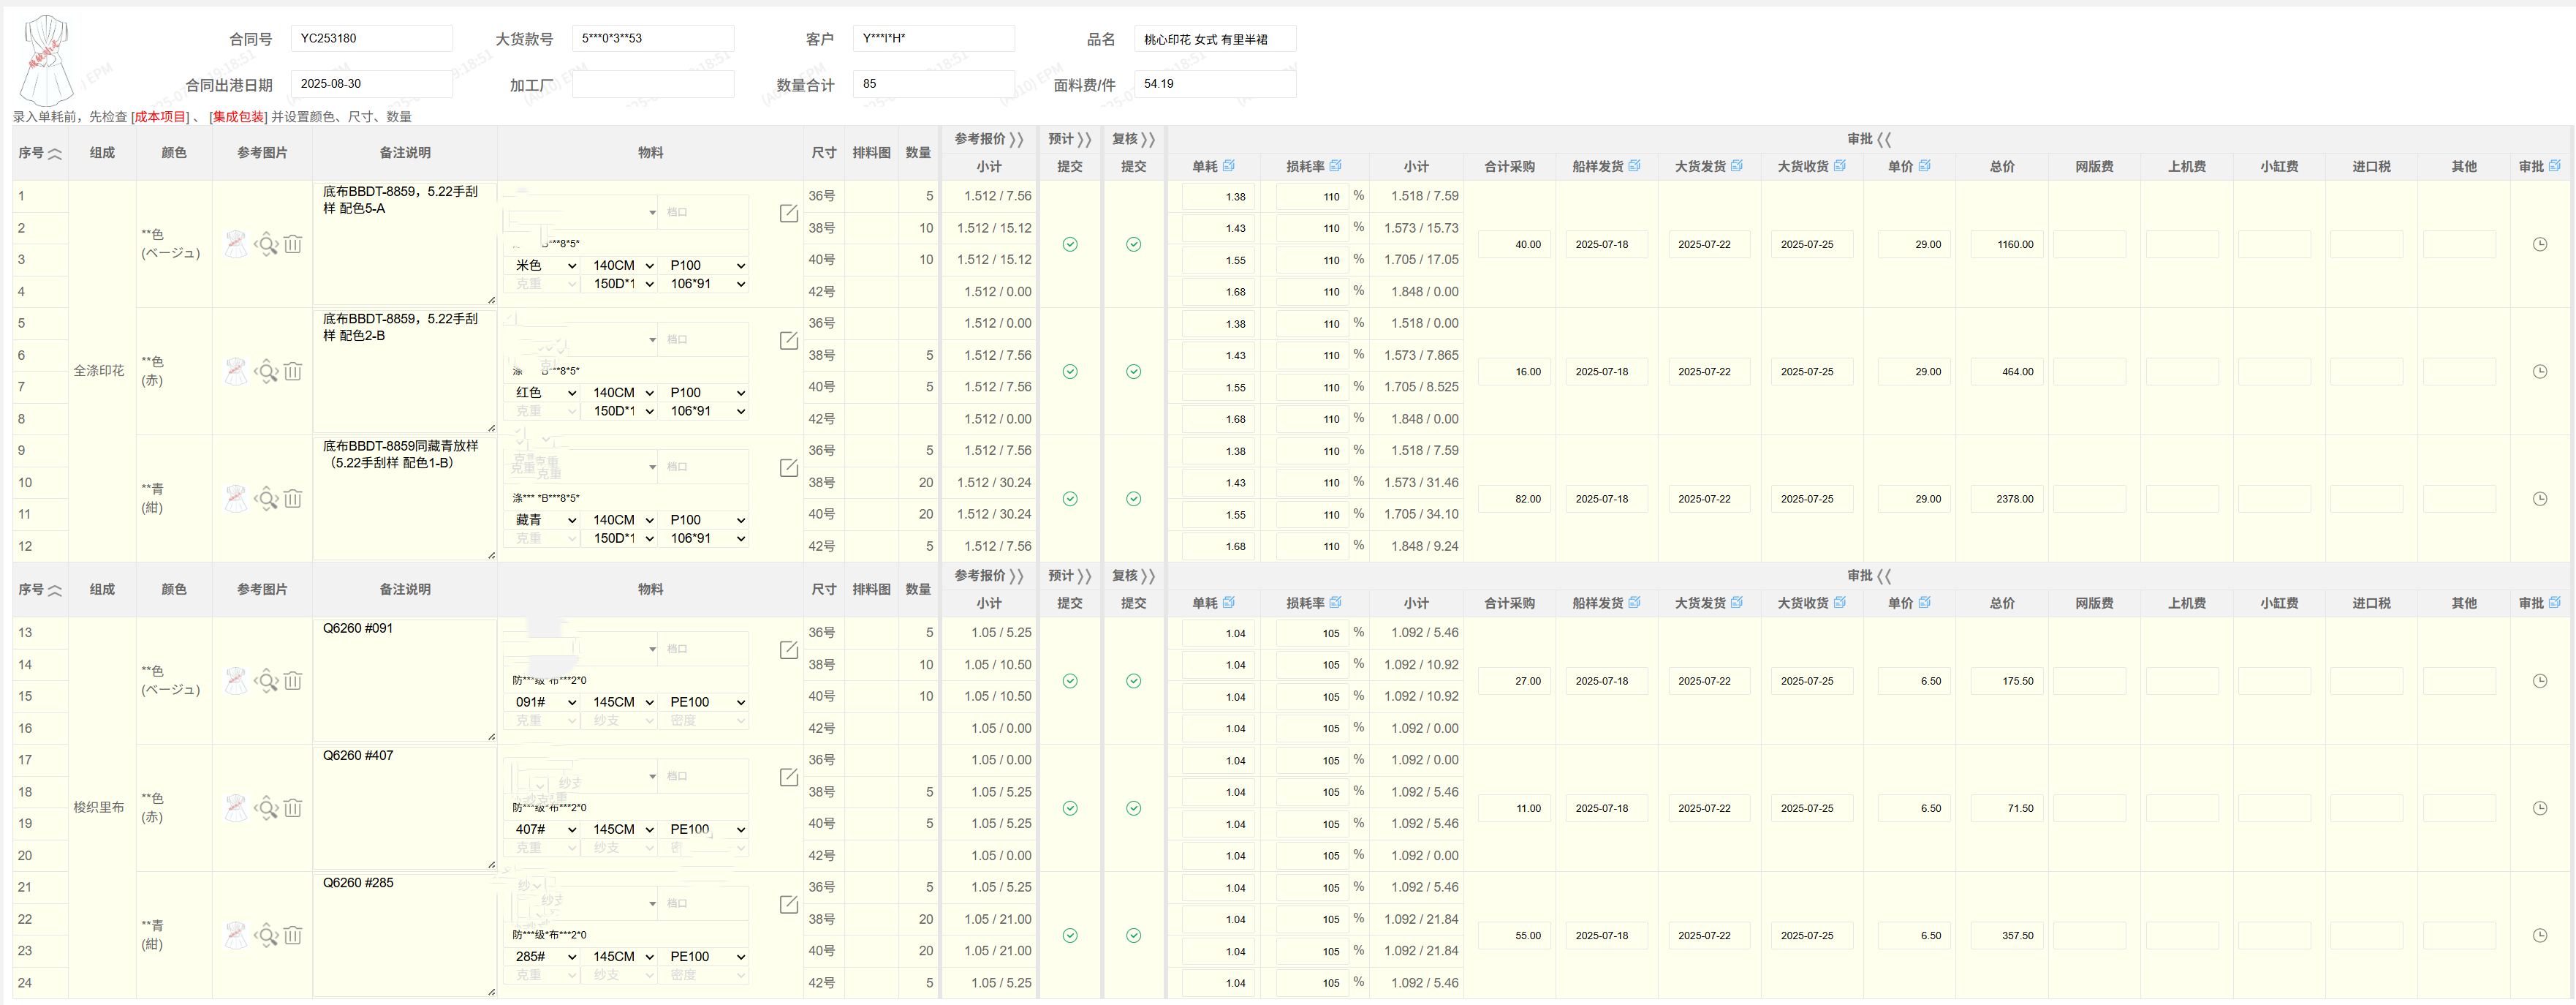This screenshot has width=2576, height=1005.
Task: Click 预计 submit check for Q6260 #285 row
Action: pos(1070,935)
